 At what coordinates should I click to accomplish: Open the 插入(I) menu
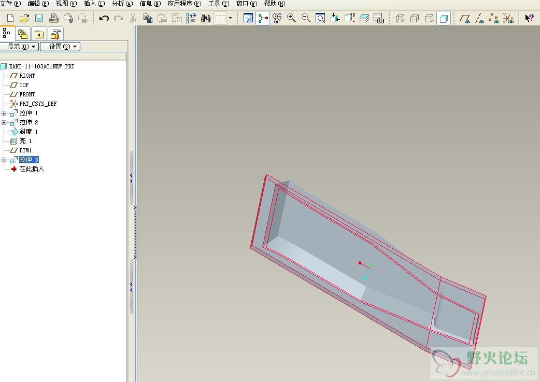click(94, 4)
